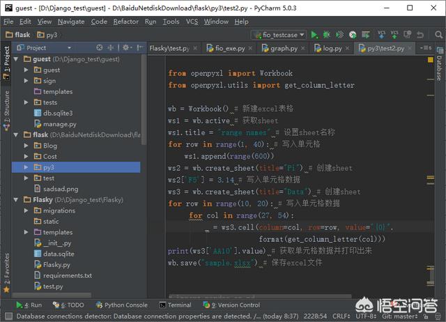Screen dimensions: 446x322
Task: Run with coverage icon in toolbar
Action: tap(339, 35)
